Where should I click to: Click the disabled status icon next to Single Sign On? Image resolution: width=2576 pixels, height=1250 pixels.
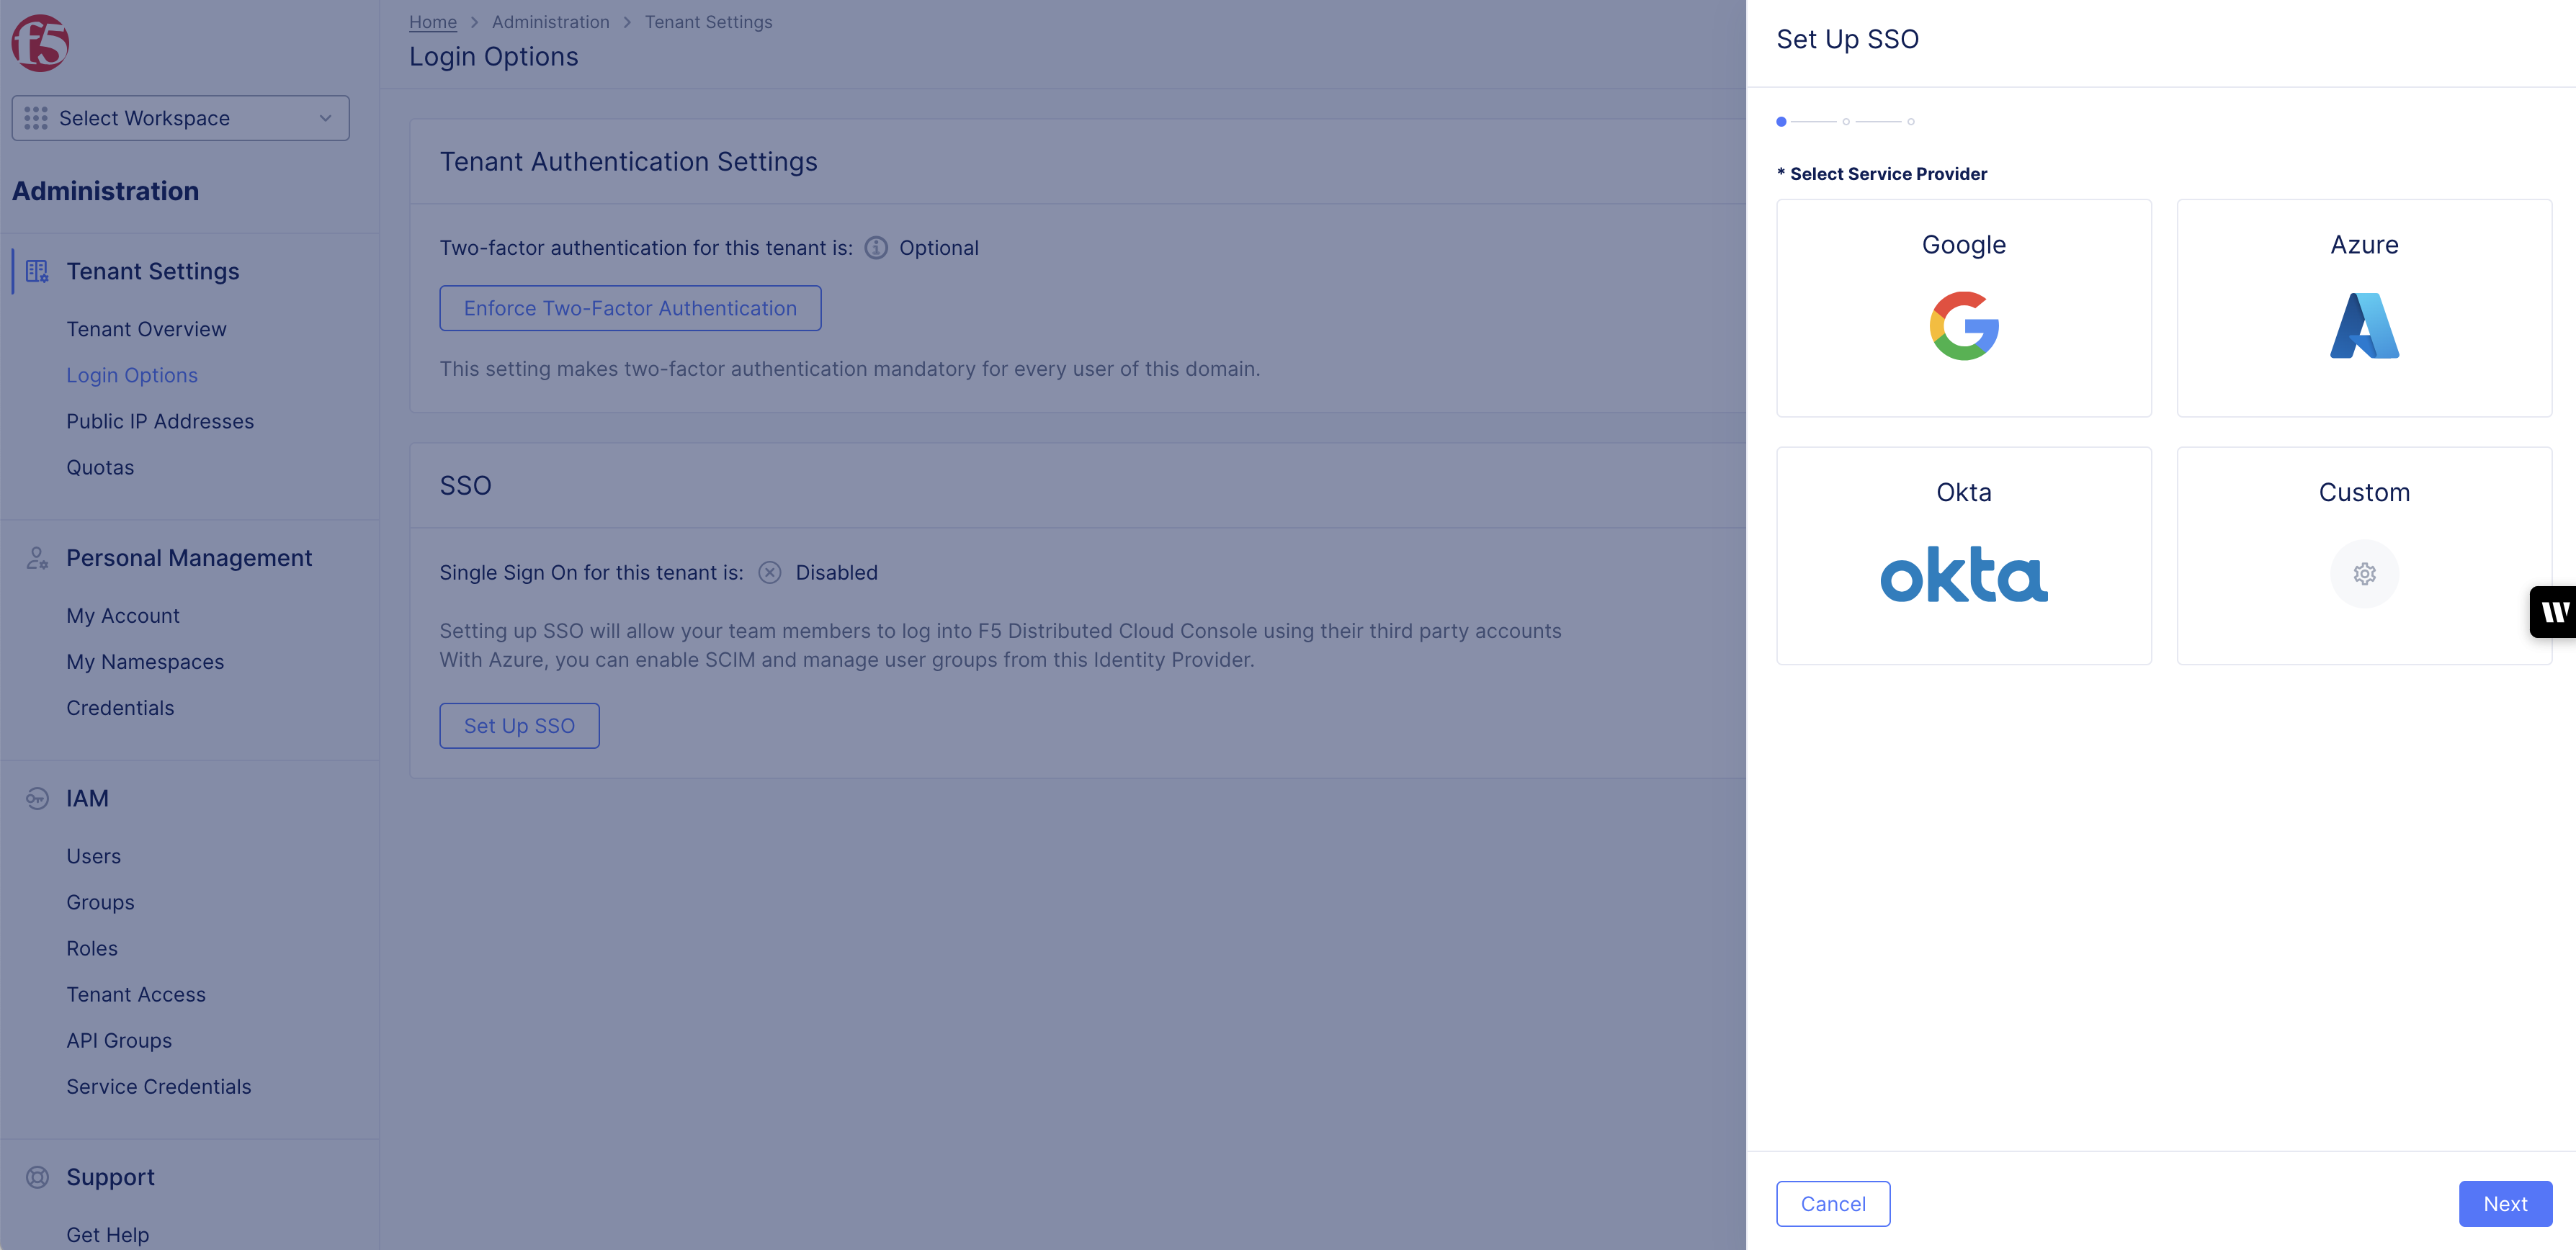pos(769,572)
